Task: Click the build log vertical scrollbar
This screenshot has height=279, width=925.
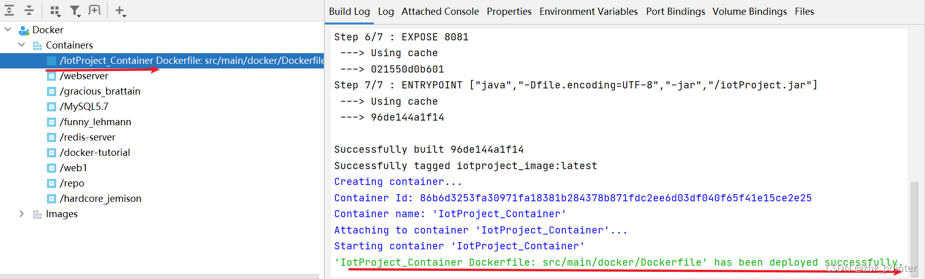Action: pyautogui.click(x=914, y=225)
